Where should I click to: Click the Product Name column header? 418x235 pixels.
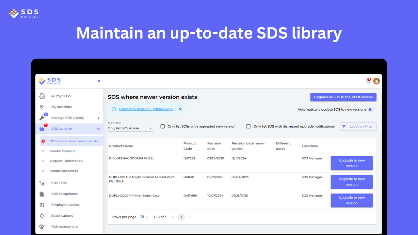tap(121, 146)
